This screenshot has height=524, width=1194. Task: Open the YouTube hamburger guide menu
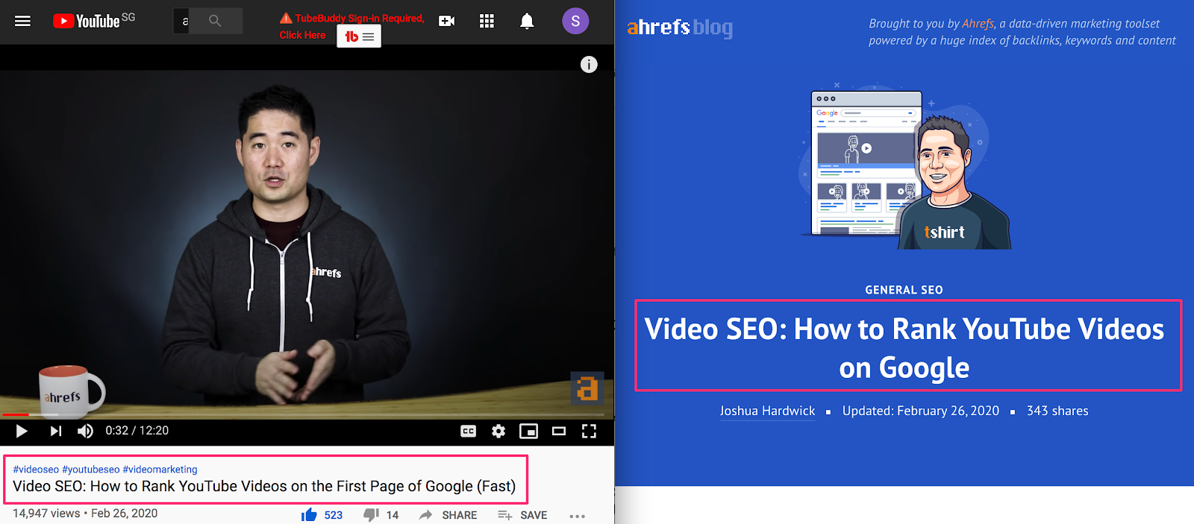click(x=23, y=21)
